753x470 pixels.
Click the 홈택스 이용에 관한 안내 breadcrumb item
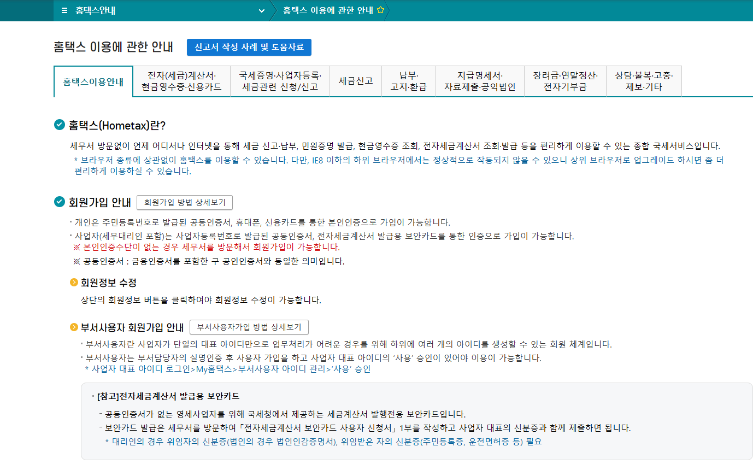point(328,10)
